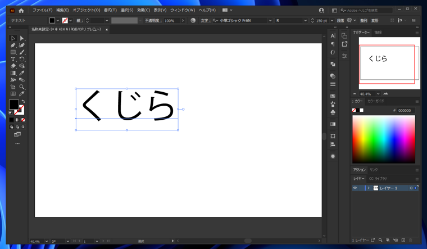The image size is (427, 249).
Task: Select the Eraser tool
Action: [13, 66]
